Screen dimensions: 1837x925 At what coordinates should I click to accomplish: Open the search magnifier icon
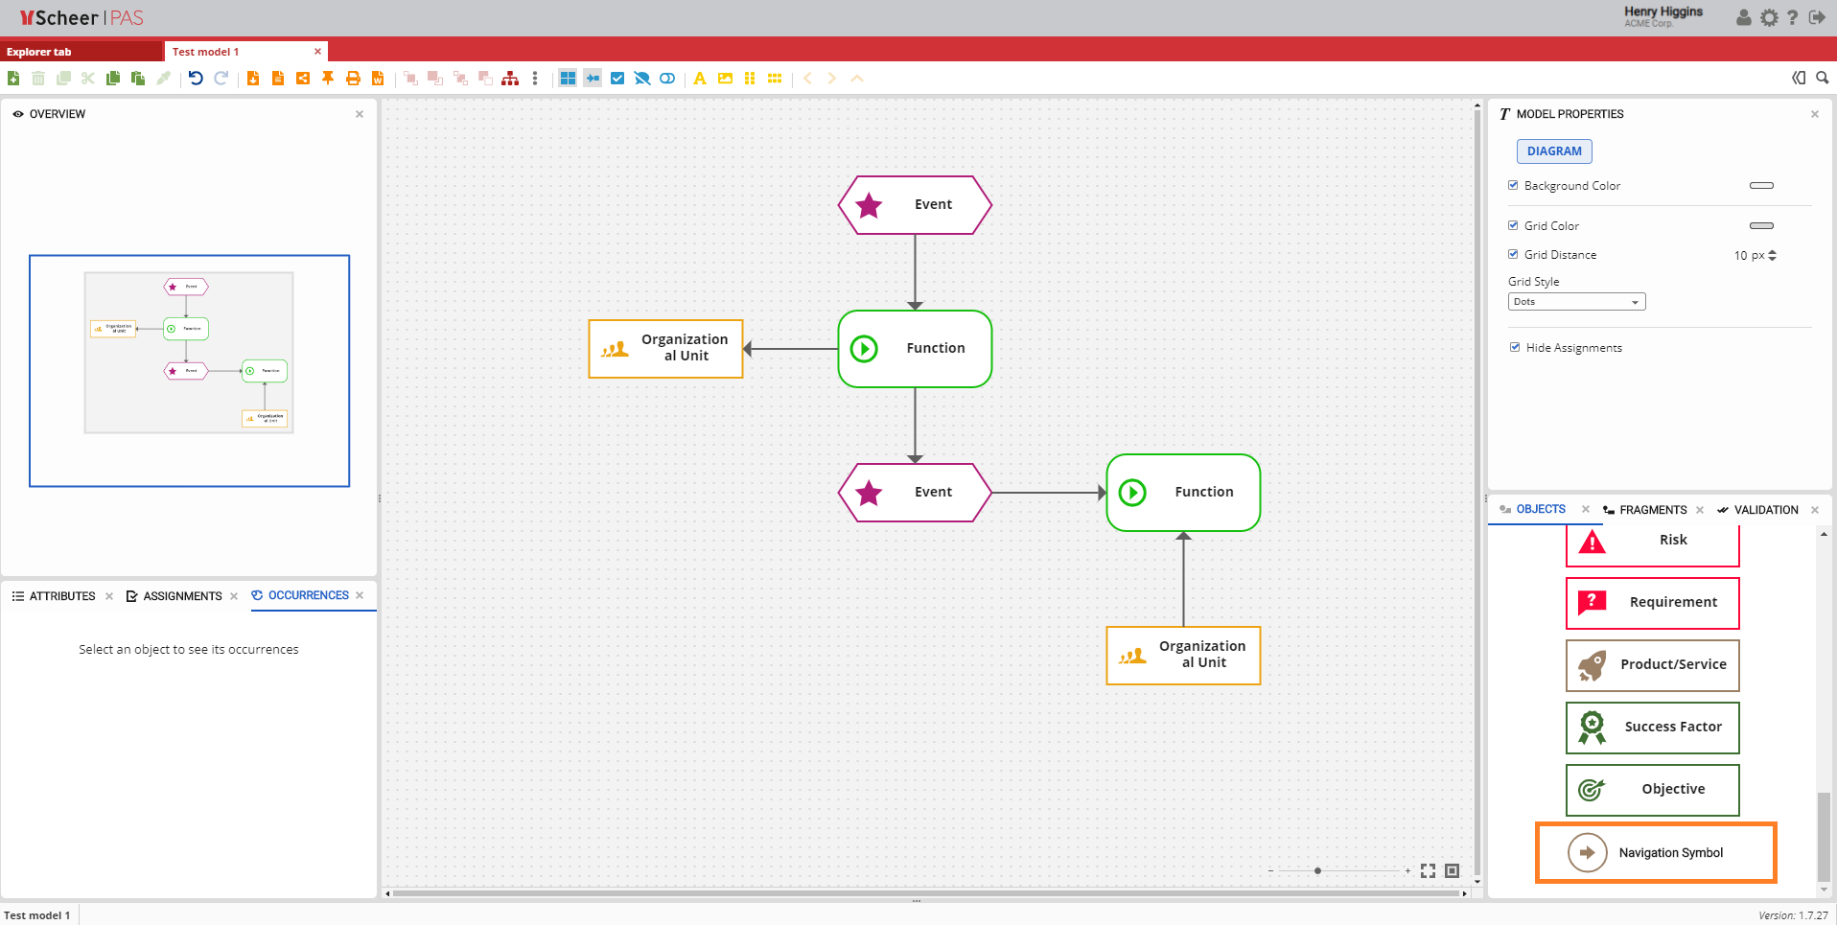[x=1822, y=79]
